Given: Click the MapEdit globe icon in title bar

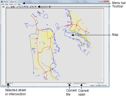Looking at the screenshot, I should (x=2, y=2).
